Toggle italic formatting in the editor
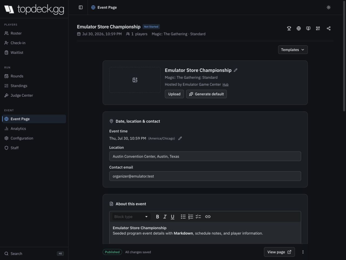This screenshot has height=260, width=346. pos(165,217)
